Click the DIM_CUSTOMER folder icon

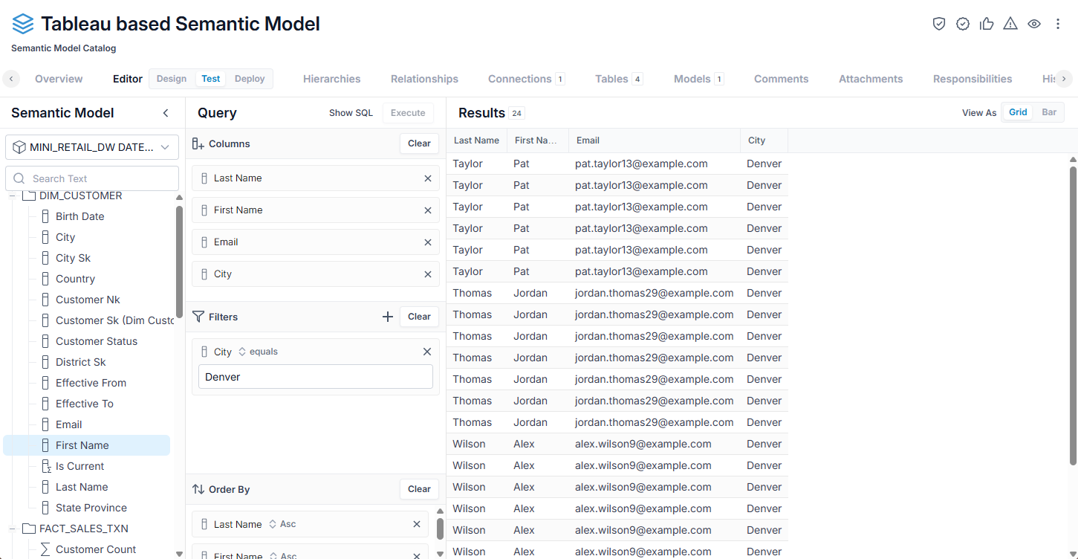point(29,196)
